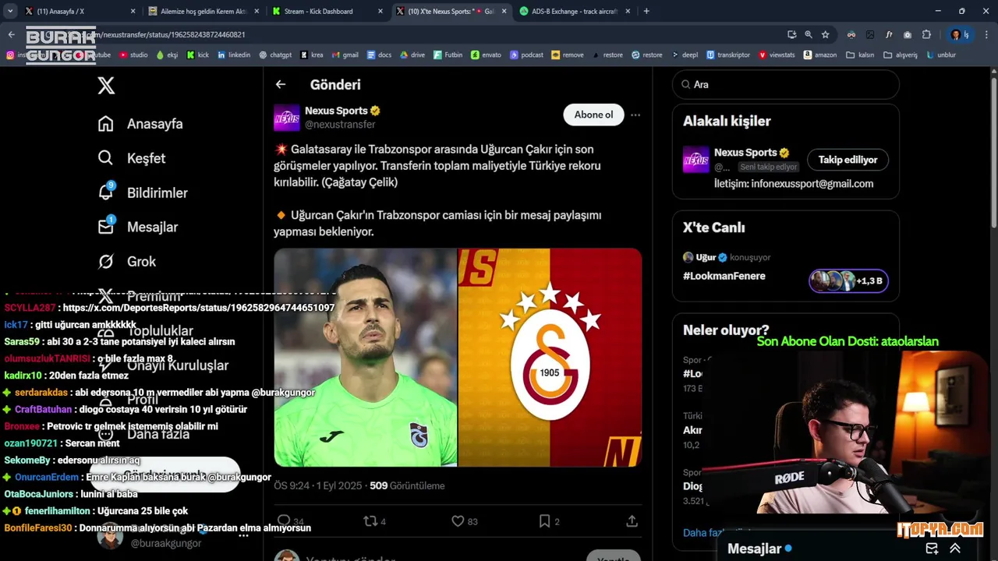Open the remove bookmark
This screenshot has height=561, width=998.
pyautogui.click(x=567, y=55)
